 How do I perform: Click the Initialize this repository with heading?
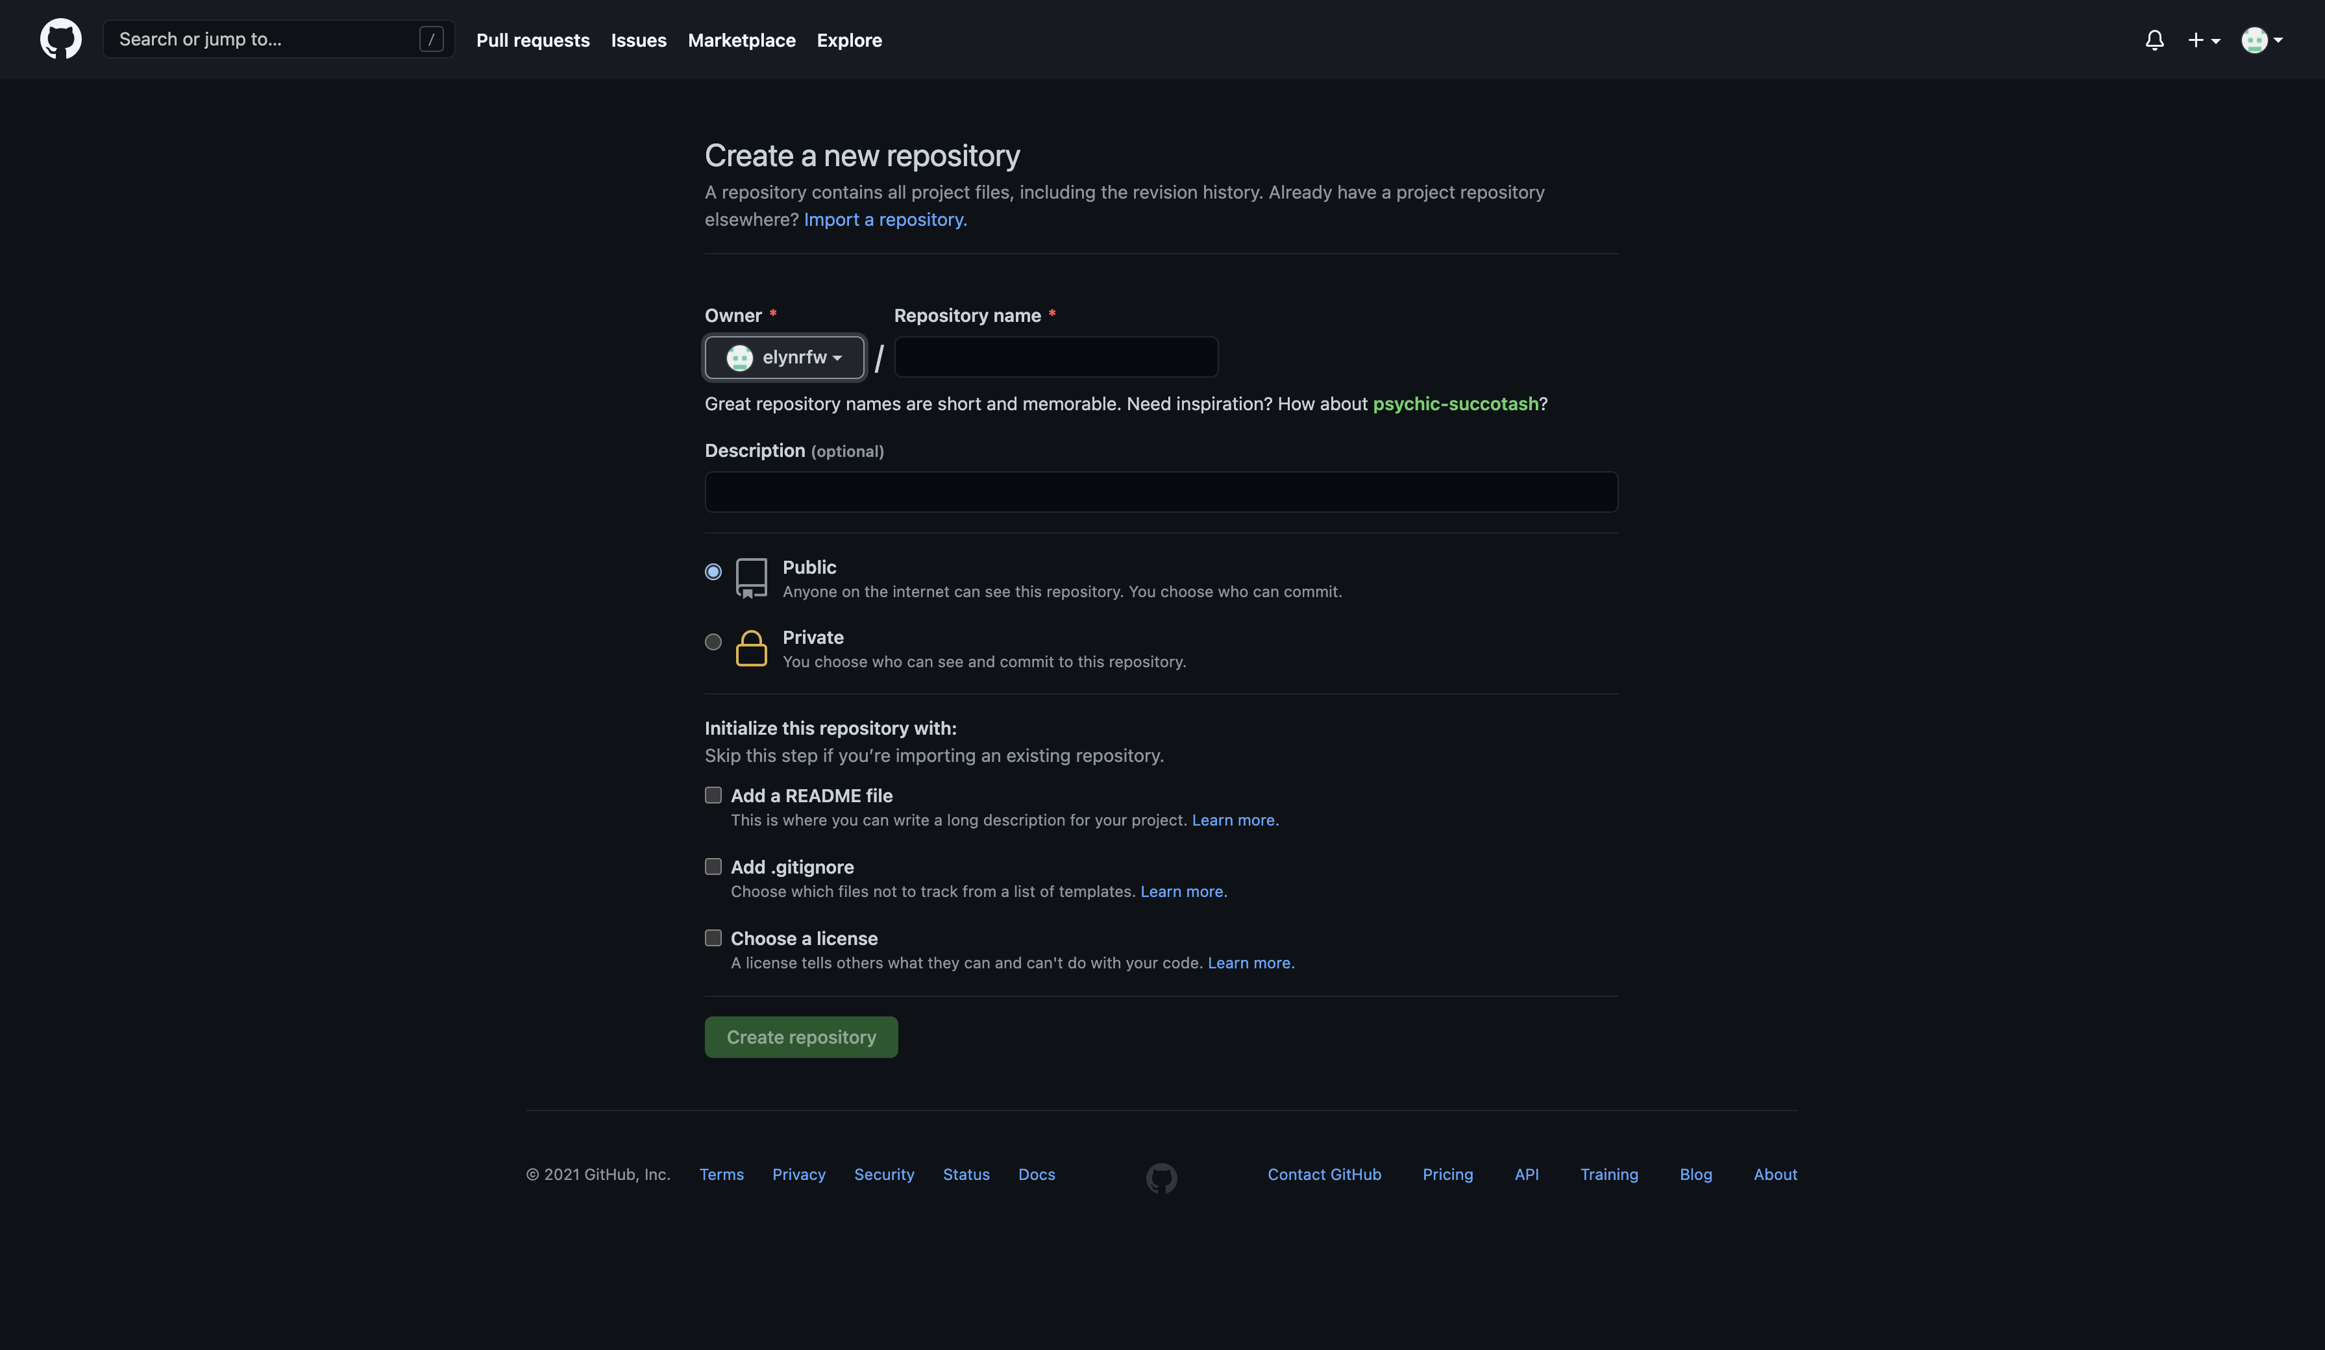830,728
